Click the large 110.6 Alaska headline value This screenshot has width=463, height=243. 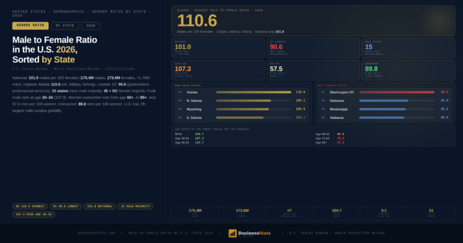pyautogui.click(x=197, y=21)
